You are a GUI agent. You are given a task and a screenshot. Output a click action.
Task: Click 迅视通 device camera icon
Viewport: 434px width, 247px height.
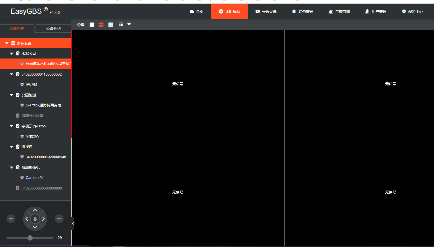point(18,147)
